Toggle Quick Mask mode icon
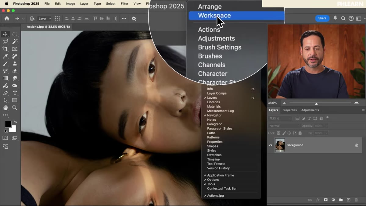Viewport: 366px width, 206px height. tap(5, 138)
